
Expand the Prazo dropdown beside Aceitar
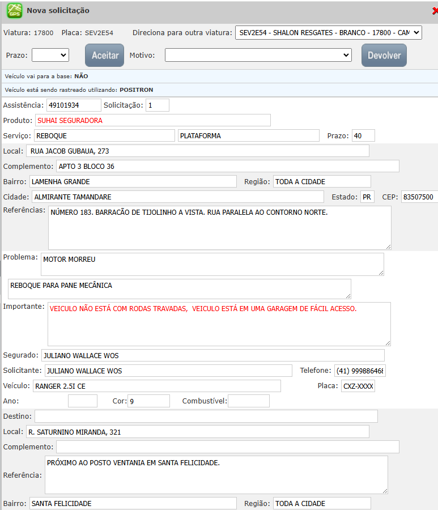50,55
